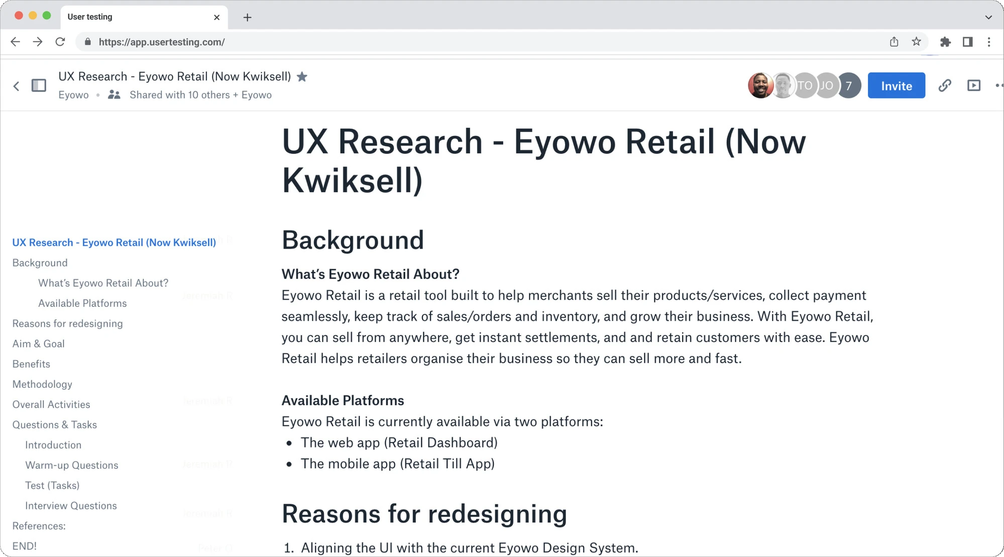This screenshot has height=557, width=1004.
Task: Select Benefits in outline
Action: point(31,364)
